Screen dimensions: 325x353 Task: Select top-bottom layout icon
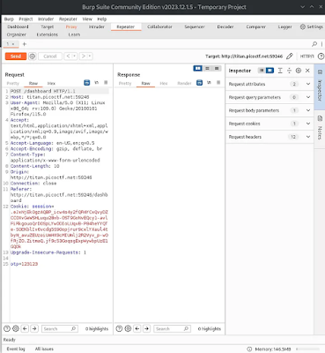tap(207, 68)
